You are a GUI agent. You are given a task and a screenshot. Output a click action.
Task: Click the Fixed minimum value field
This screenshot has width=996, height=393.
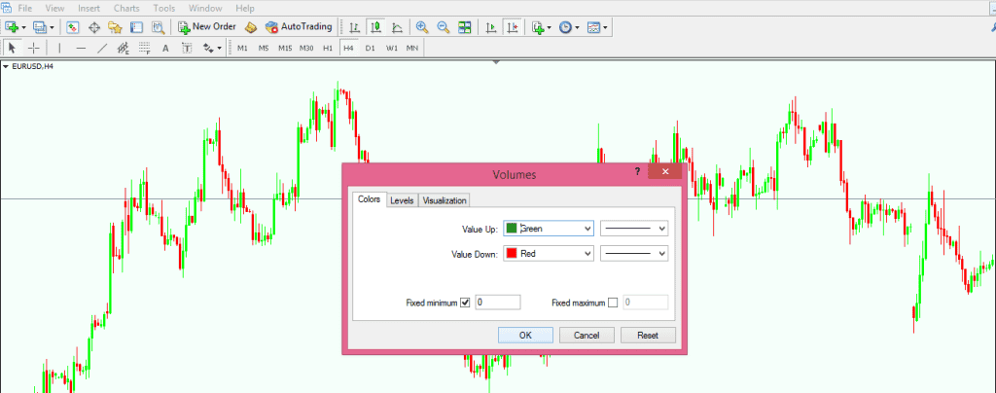click(497, 303)
